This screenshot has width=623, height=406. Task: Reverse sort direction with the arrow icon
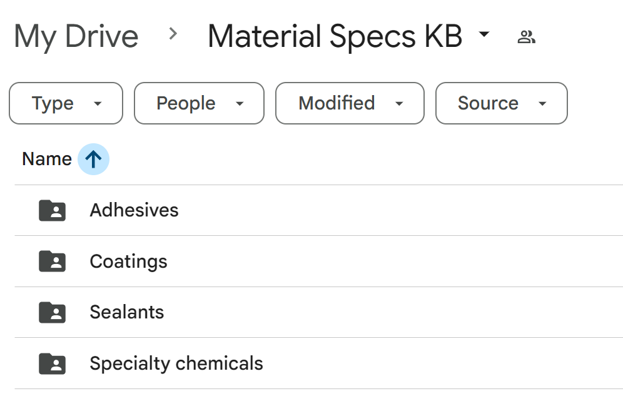93,160
